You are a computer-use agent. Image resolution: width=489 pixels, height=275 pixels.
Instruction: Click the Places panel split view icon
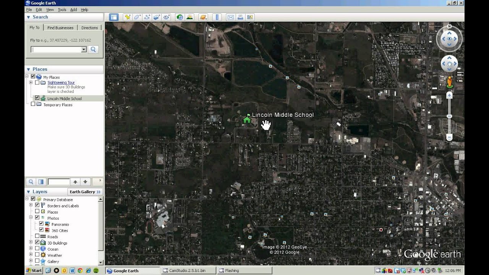tap(41, 182)
